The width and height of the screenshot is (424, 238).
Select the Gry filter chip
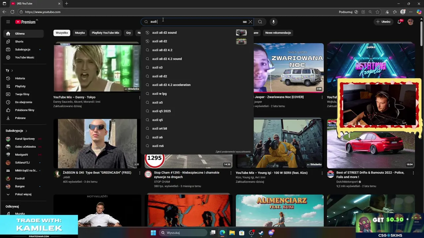(x=129, y=33)
